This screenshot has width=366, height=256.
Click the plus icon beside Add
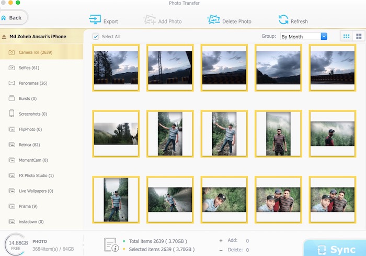coord(221,241)
